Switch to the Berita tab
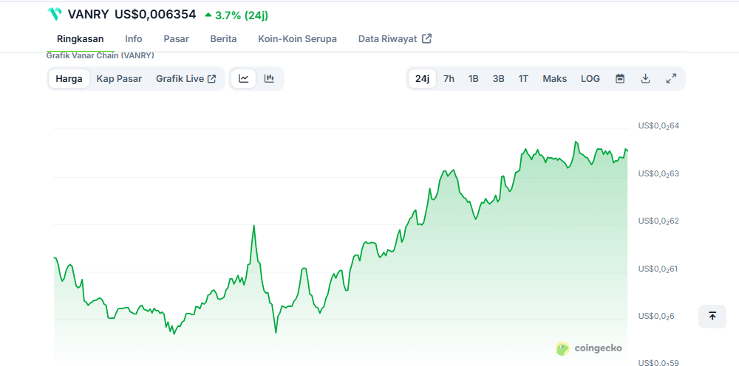The width and height of the screenshot is (739, 366). [223, 39]
